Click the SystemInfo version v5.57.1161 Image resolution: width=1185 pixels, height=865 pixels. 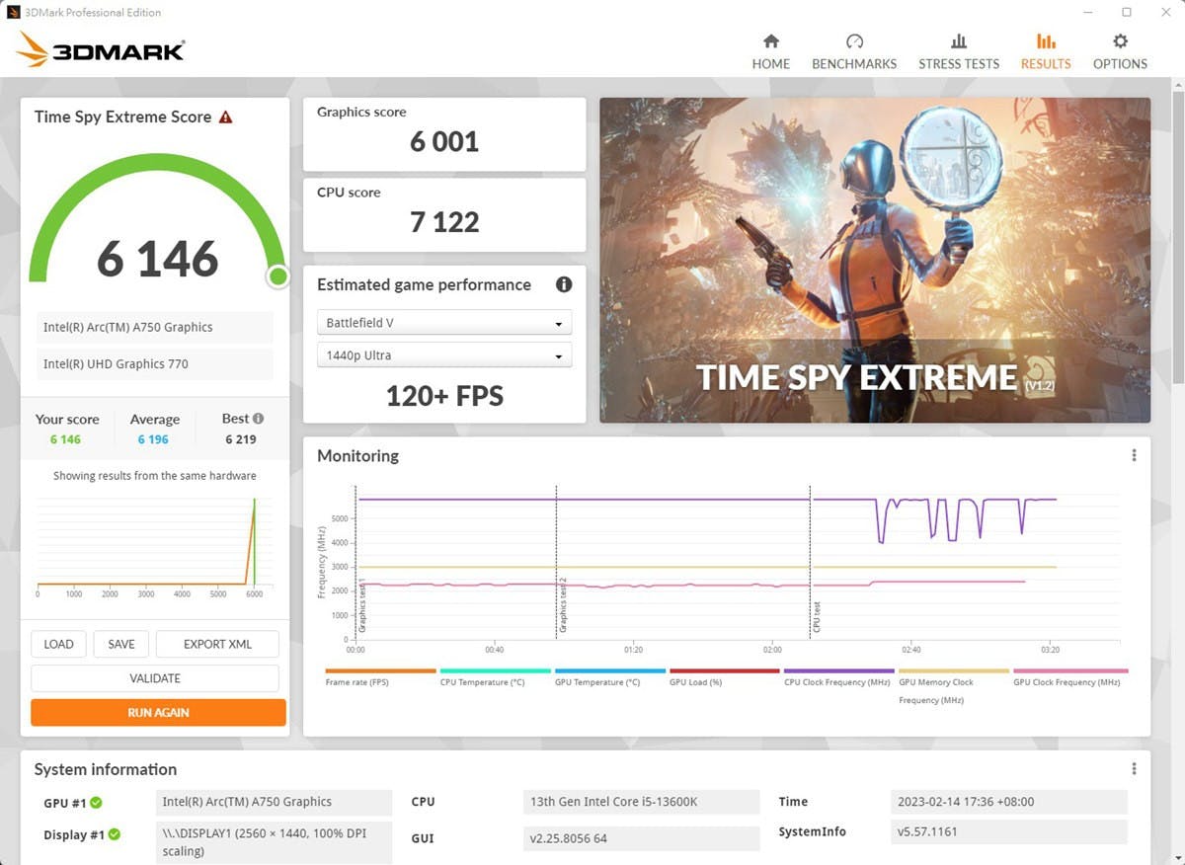click(1008, 832)
